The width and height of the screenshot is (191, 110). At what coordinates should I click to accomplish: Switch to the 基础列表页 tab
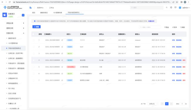44,13
